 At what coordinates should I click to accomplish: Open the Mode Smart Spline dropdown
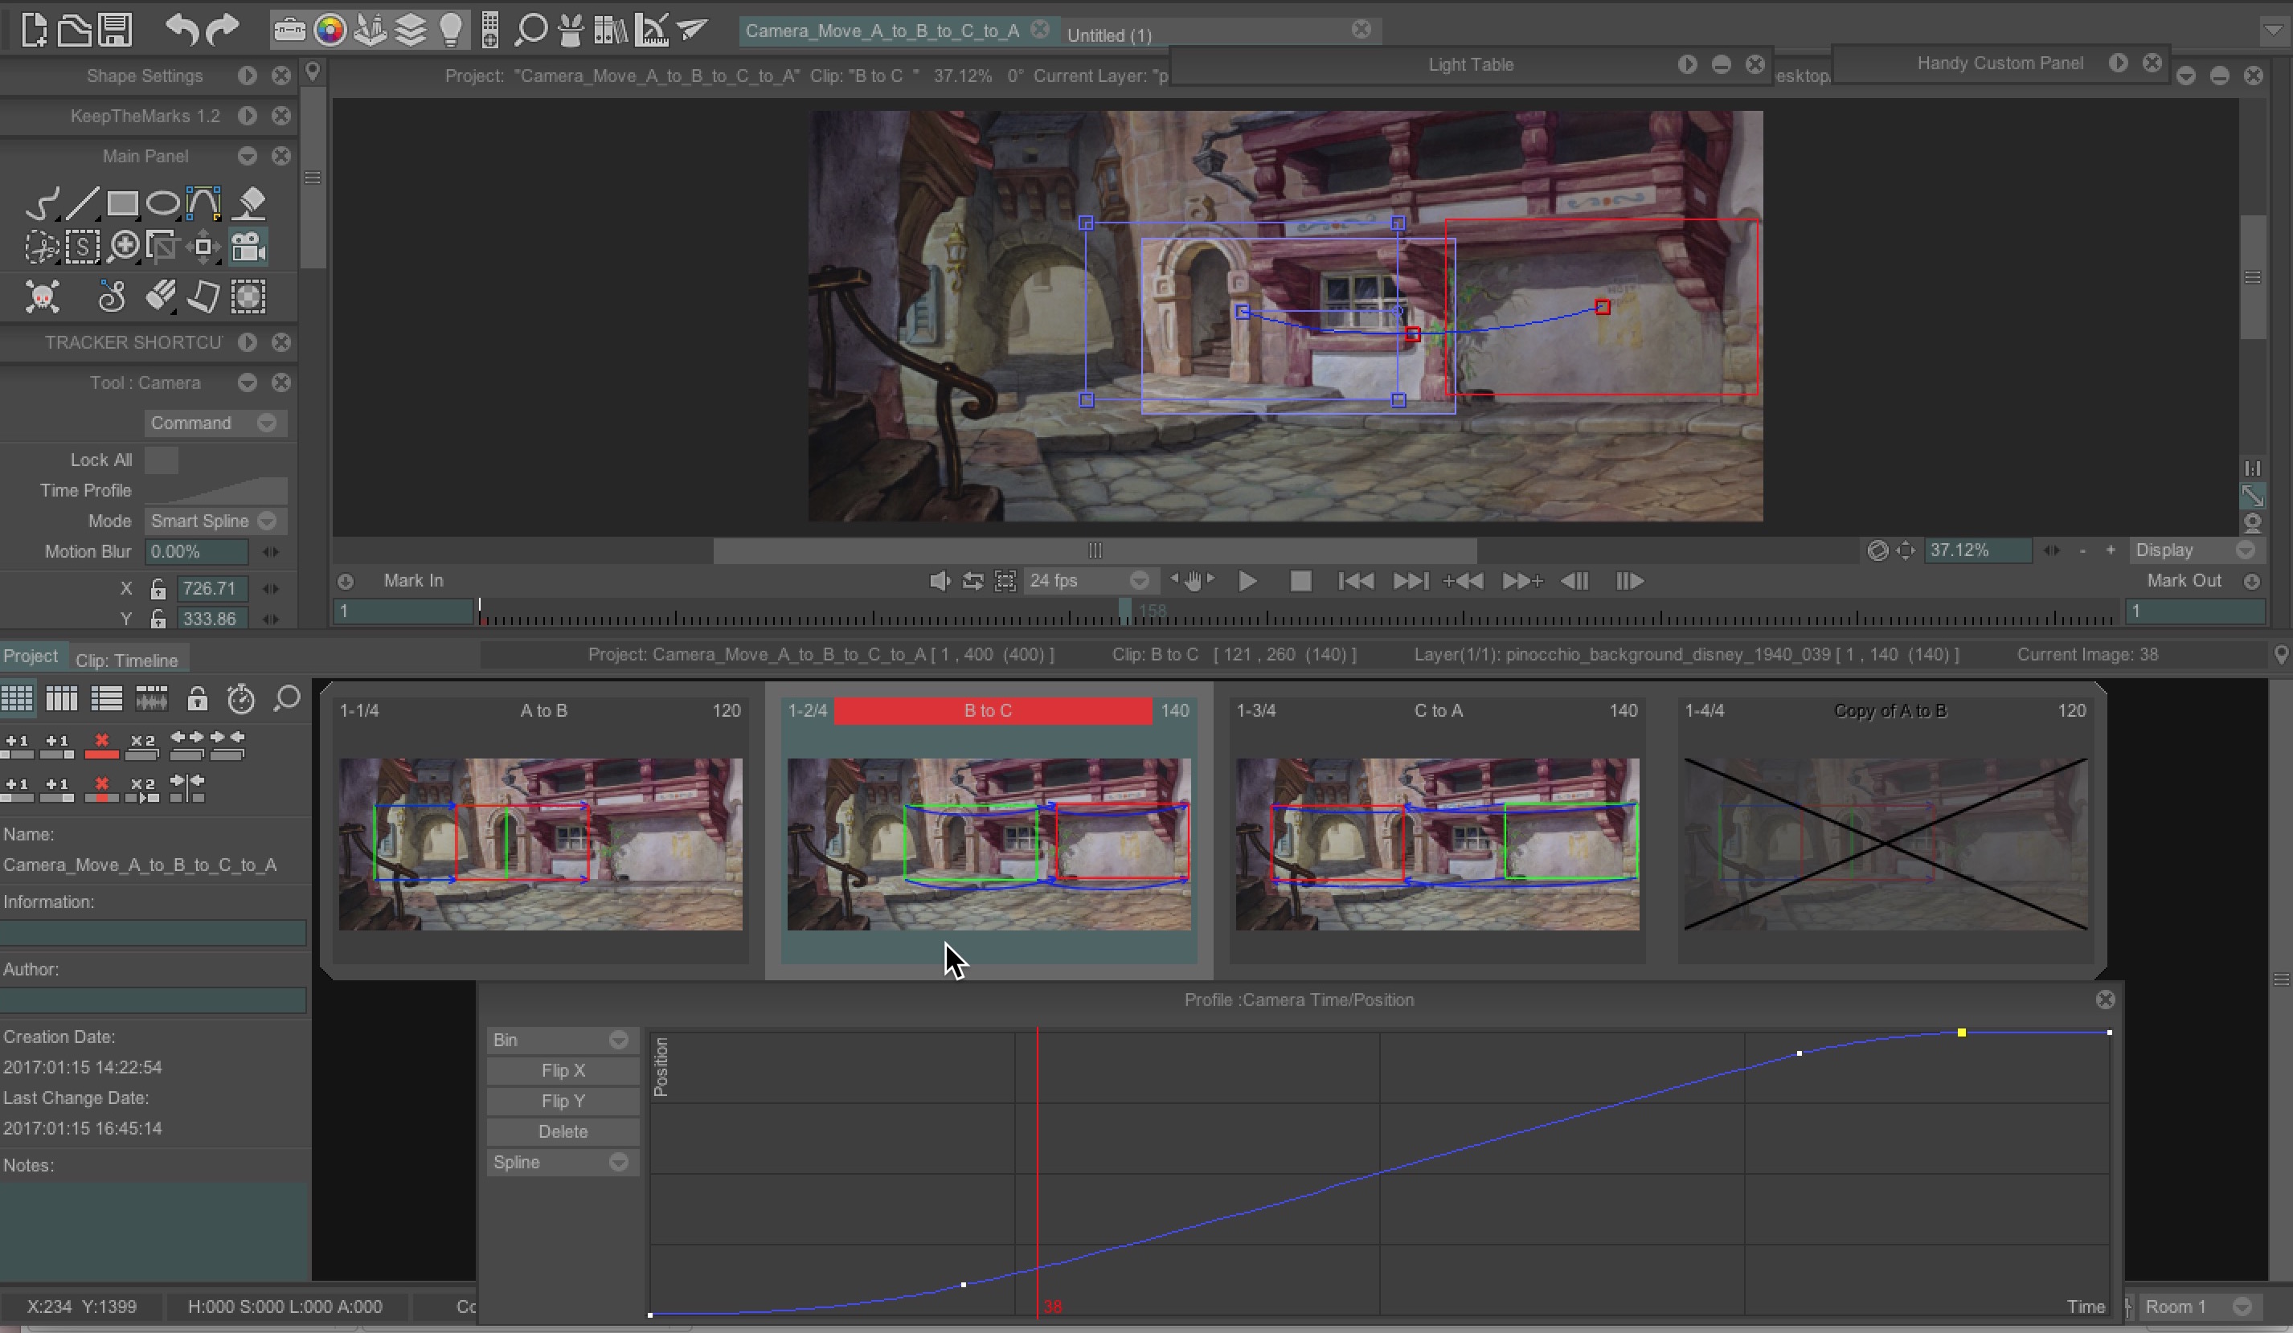tap(215, 521)
